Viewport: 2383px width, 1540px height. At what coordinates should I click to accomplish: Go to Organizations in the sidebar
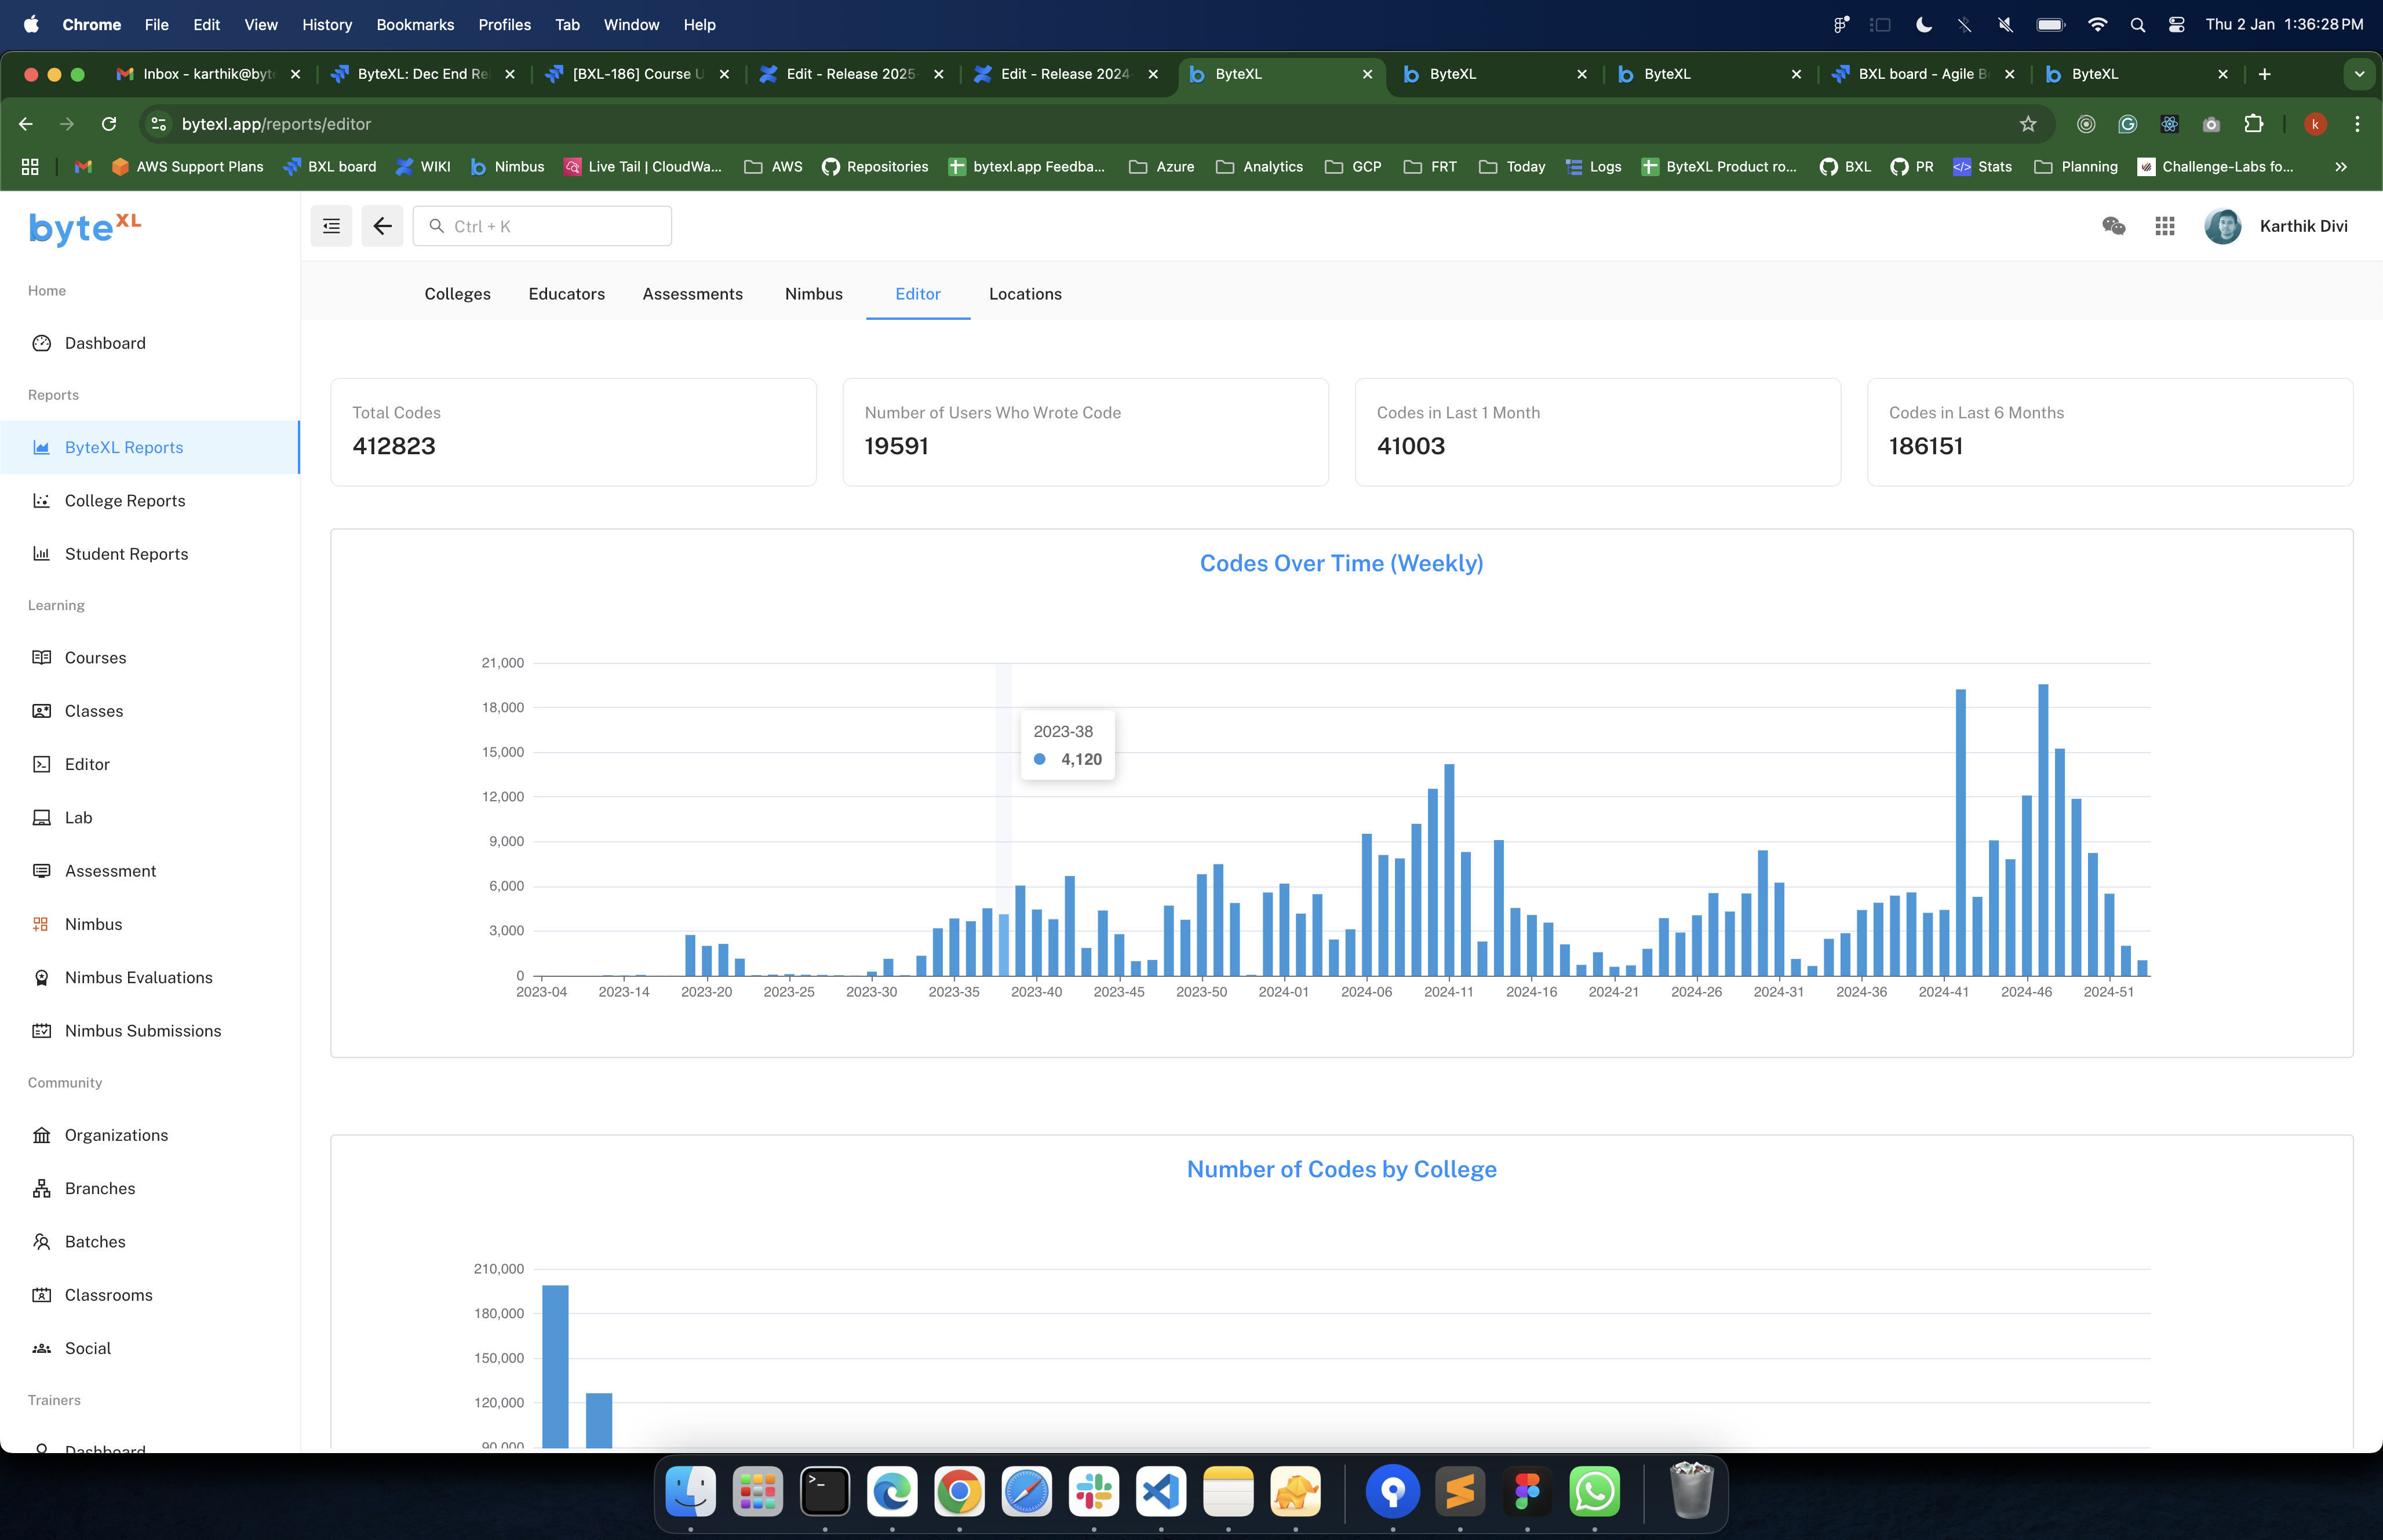(116, 1135)
